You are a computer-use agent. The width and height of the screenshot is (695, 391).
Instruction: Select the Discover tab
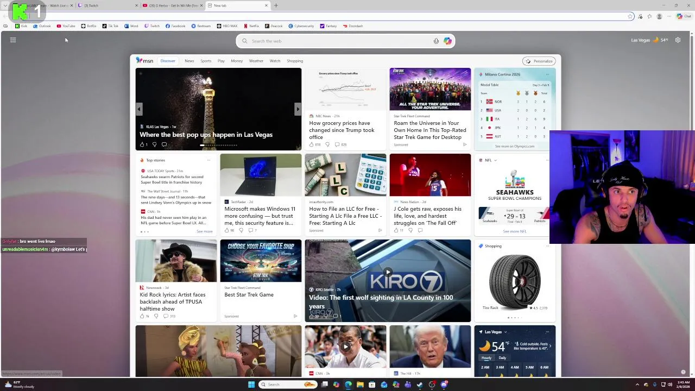pos(168,61)
